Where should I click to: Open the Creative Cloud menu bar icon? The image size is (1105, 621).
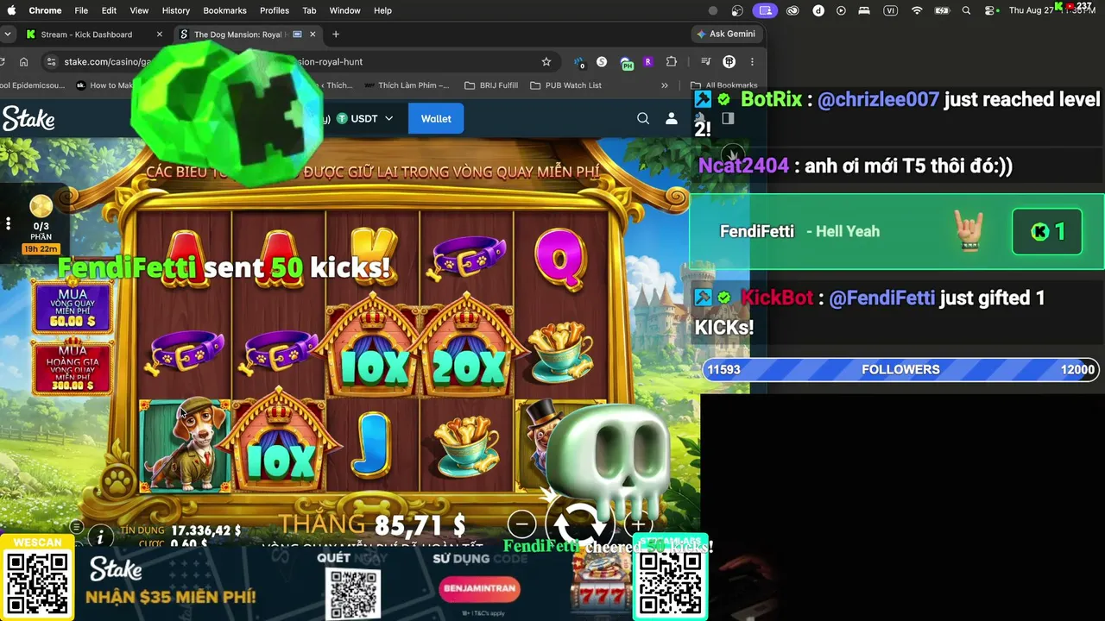792,10
